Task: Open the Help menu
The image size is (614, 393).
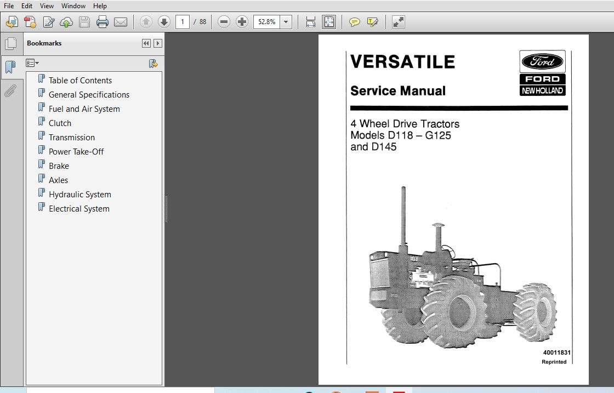Action: coord(100,6)
